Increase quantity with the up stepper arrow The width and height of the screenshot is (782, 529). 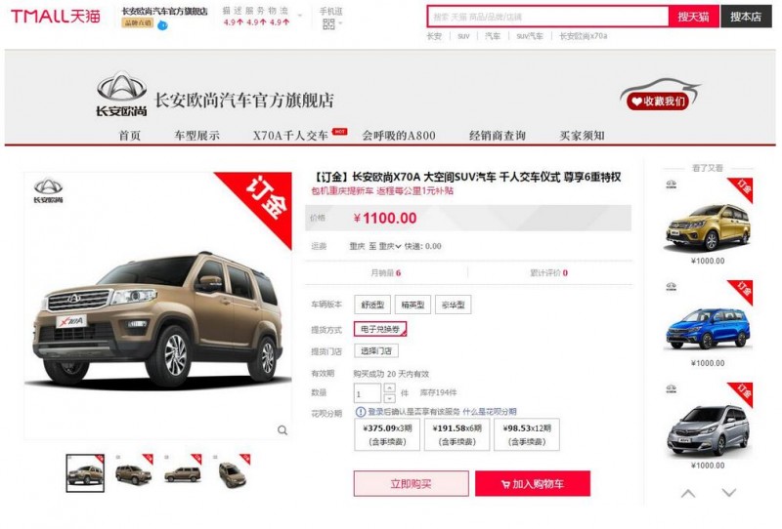click(390, 387)
